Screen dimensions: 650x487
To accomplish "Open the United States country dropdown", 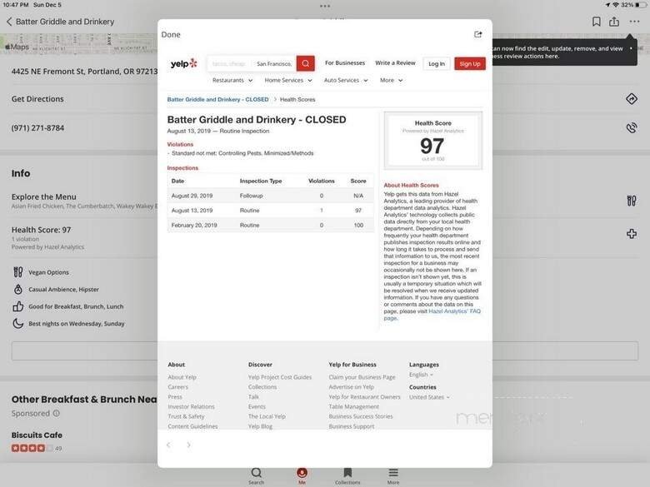I will [429, 397].
